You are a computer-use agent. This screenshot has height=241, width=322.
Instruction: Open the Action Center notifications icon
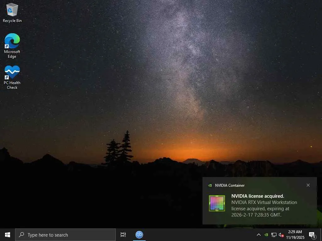pos(312,235)
